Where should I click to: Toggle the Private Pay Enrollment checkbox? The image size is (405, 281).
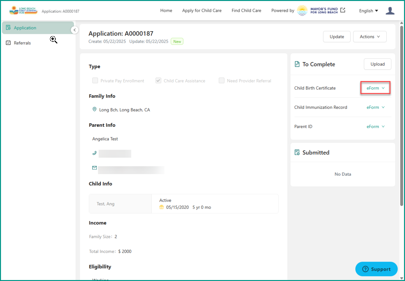pos(95,80)
